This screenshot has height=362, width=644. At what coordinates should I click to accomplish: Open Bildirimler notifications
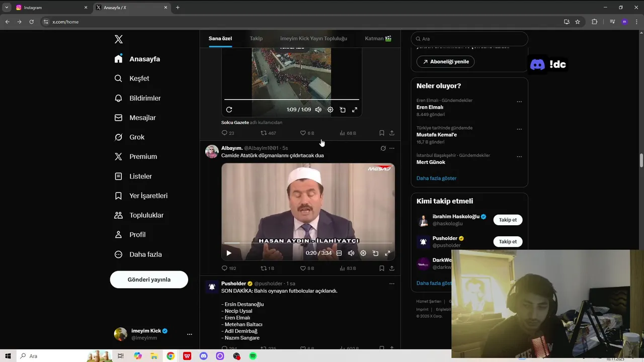pos(137,98)
